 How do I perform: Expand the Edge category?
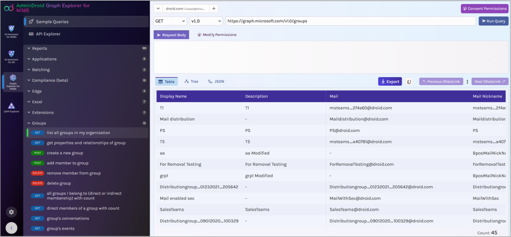pyautogui.click(x=86, y=91)
